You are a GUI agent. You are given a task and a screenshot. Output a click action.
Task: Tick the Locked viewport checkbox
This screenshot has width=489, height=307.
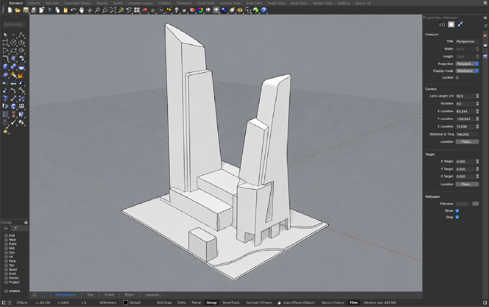point(457,78)
